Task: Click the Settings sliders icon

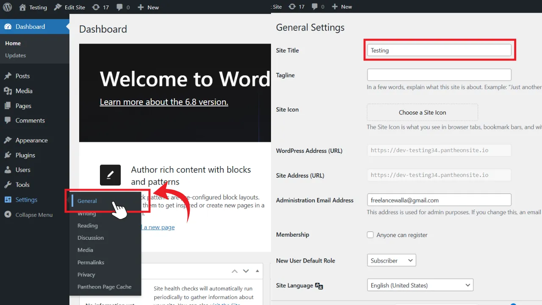Action: click(x=8, y=200)
